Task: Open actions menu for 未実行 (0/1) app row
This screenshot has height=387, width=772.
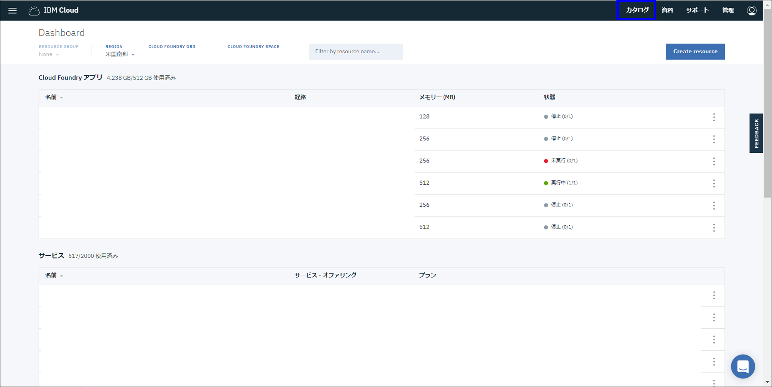Action: coord(714,161)
